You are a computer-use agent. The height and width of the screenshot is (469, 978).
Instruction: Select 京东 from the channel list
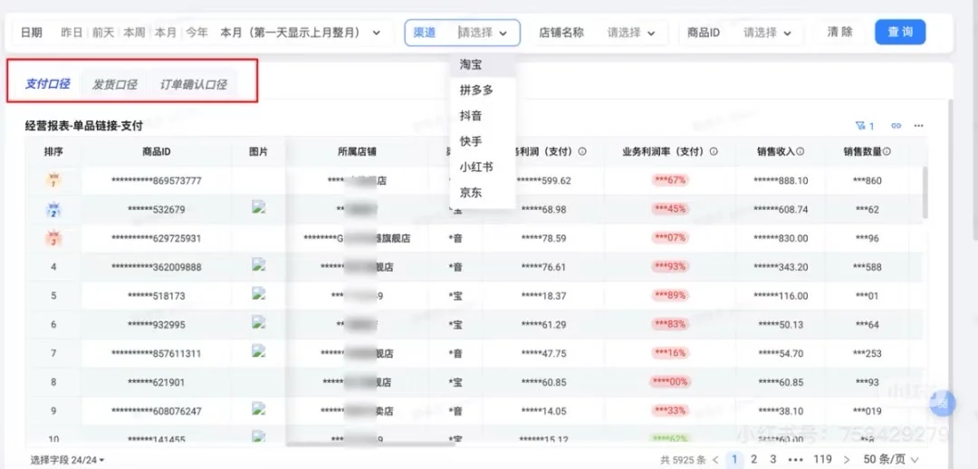tap(483, 193)
